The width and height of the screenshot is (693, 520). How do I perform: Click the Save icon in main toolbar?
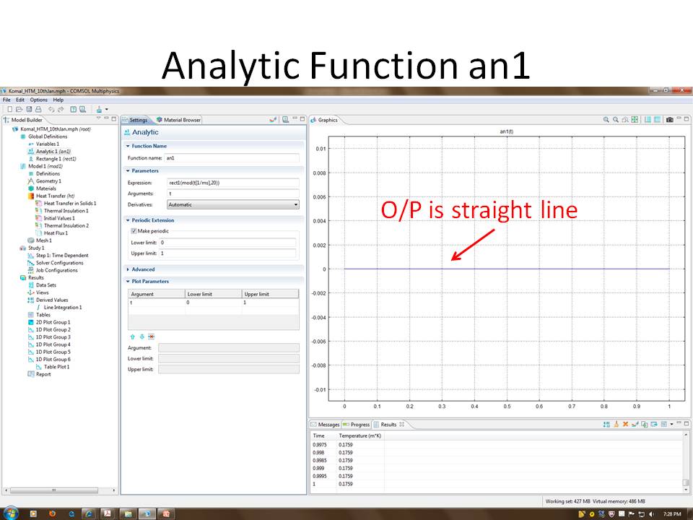tap(29, 109)
